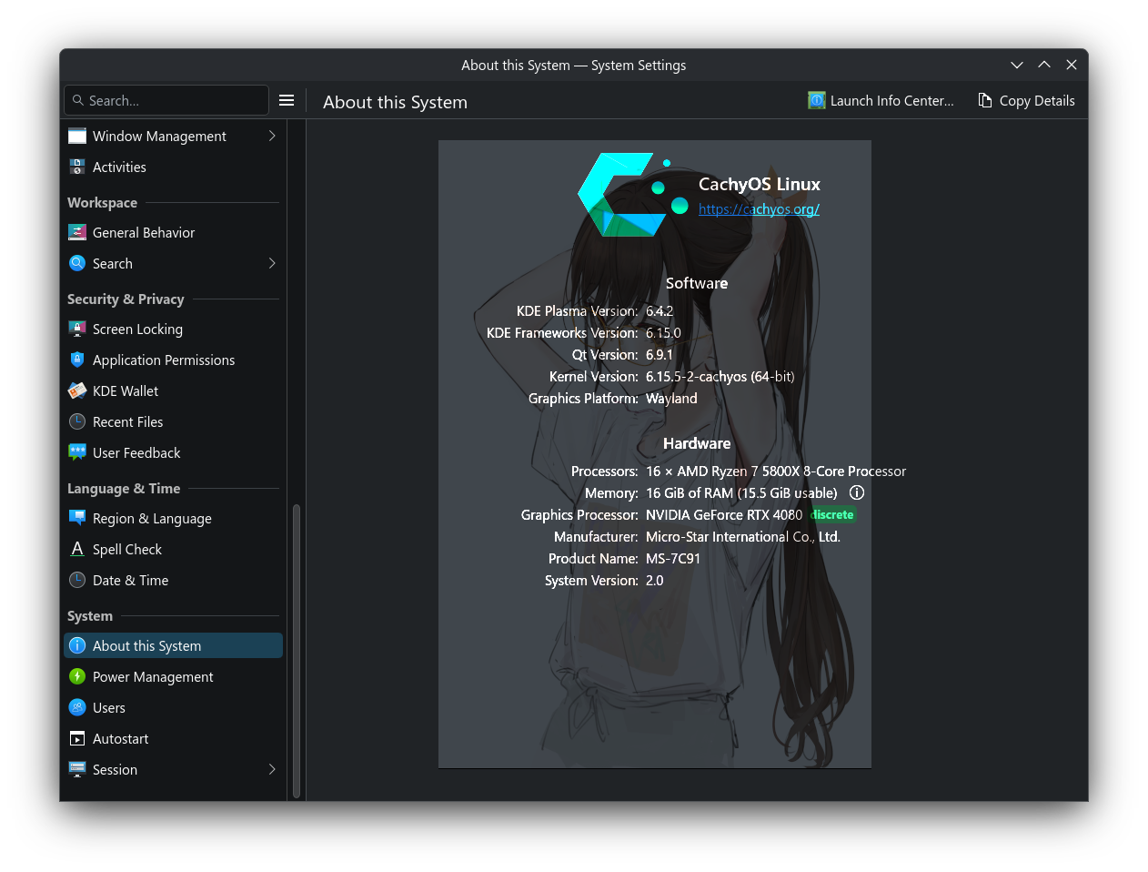The height and width of the screenshot is (872, 1148).
Task: Click the Activities icon
Action: [77, 167]
